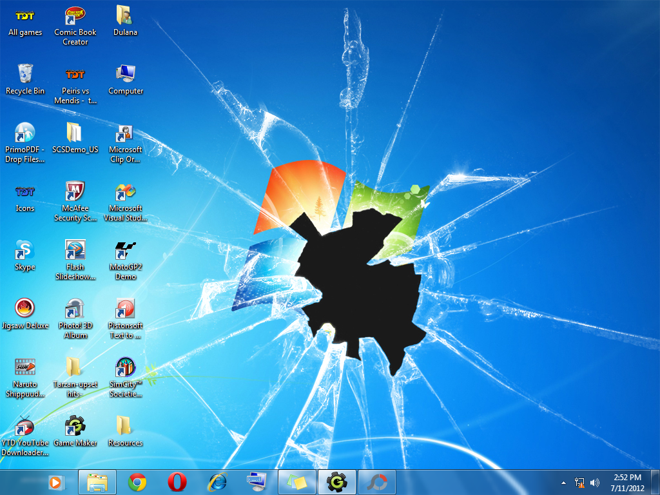Show hidden system tray icons
Image resolution: width=660 pixels, height=495 pixels.
[x=564, y=482]
